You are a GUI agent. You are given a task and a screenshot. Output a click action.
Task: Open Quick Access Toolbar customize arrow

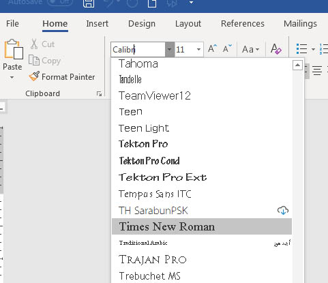pos(192,3)
